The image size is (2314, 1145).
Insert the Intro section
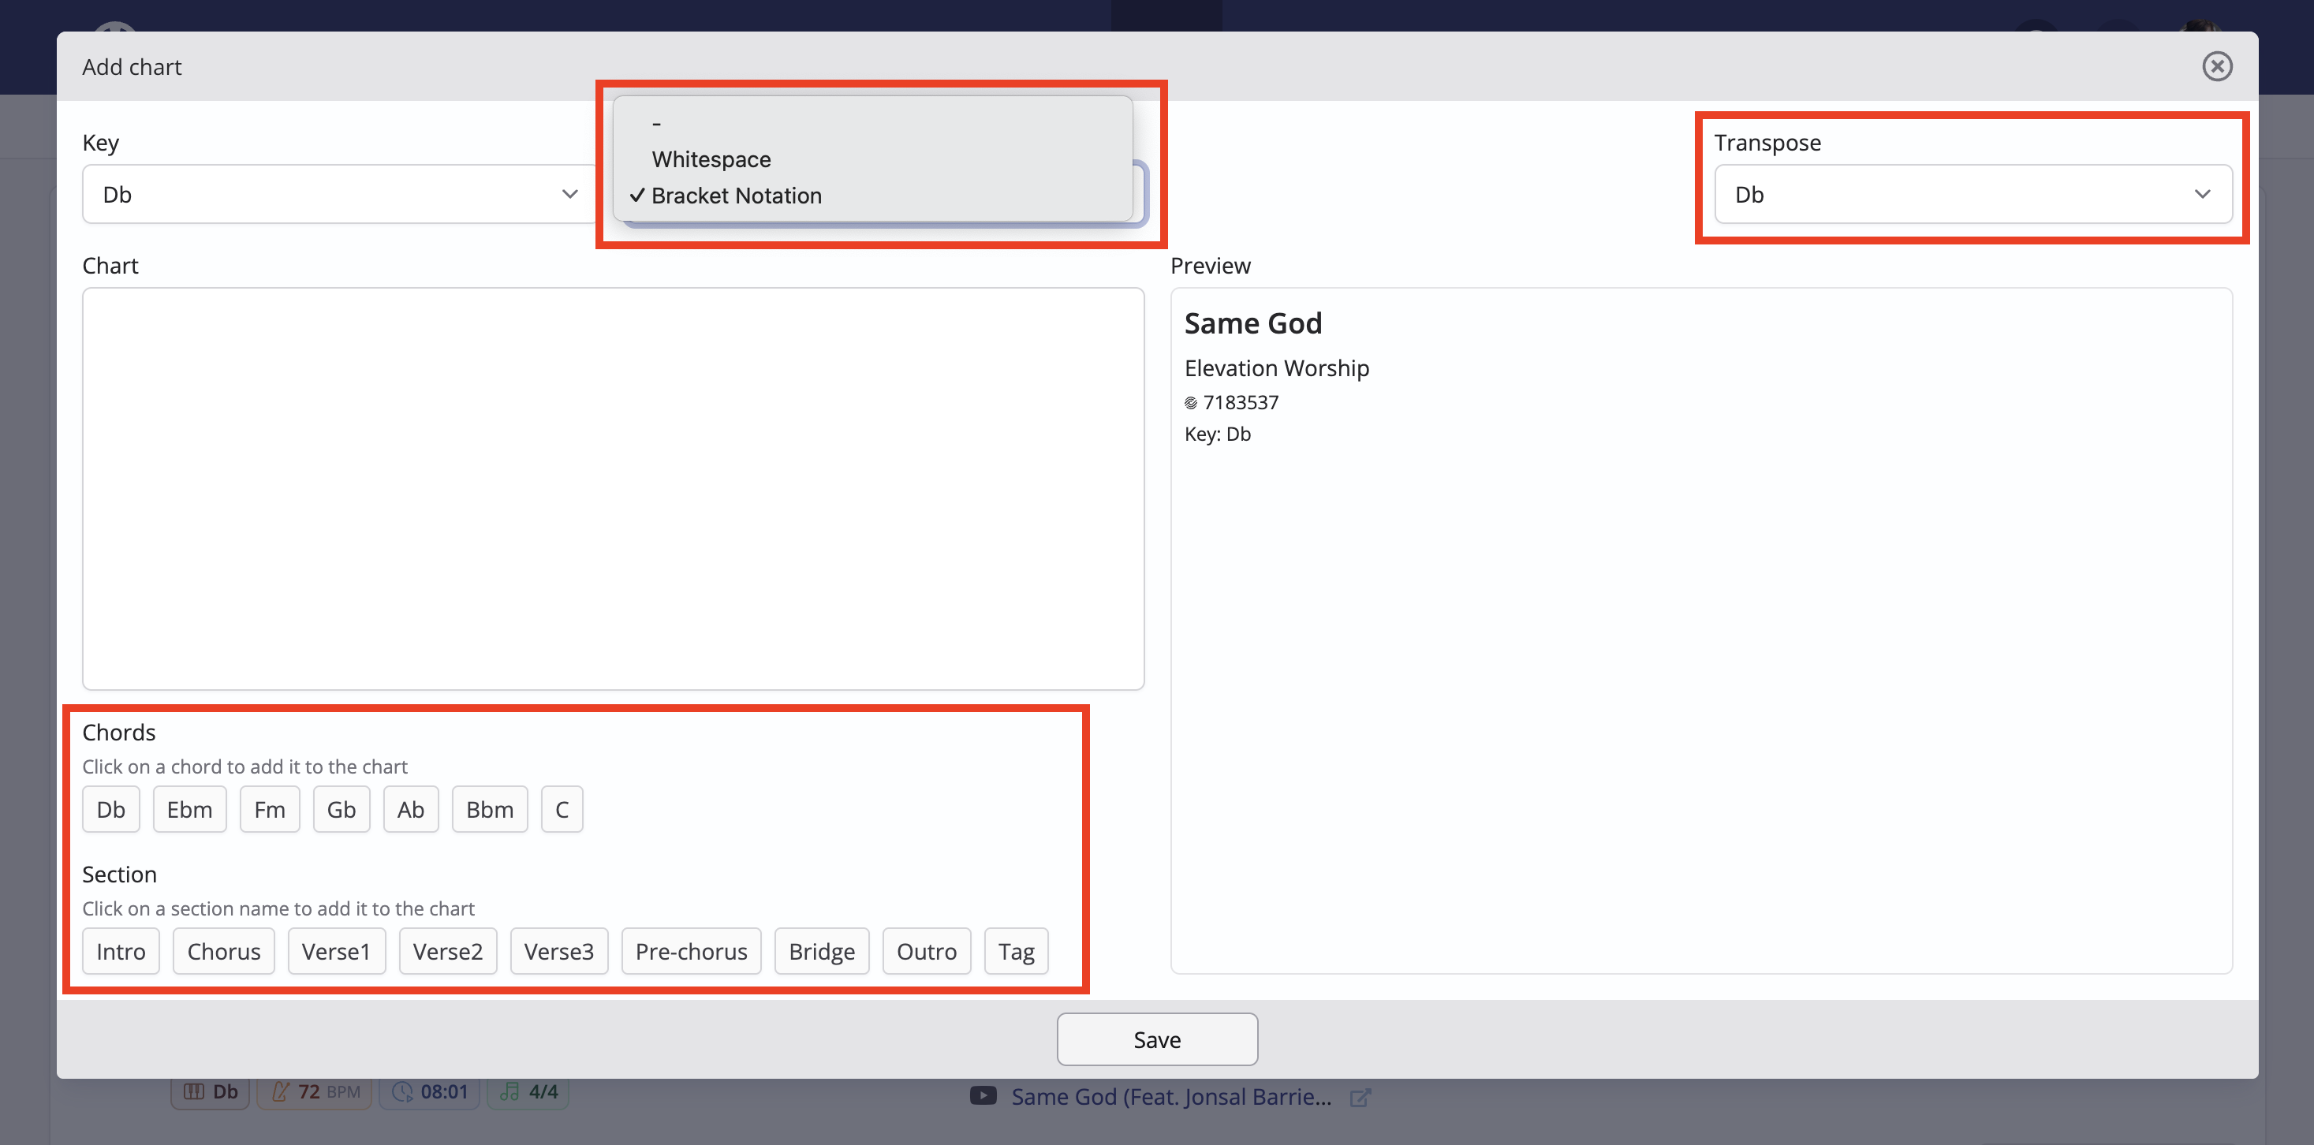point(121,951)
